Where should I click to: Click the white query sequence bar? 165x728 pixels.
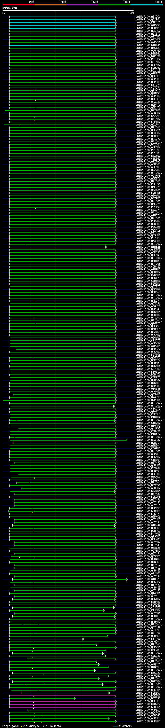pyautogui.click(x=68, y=10)
